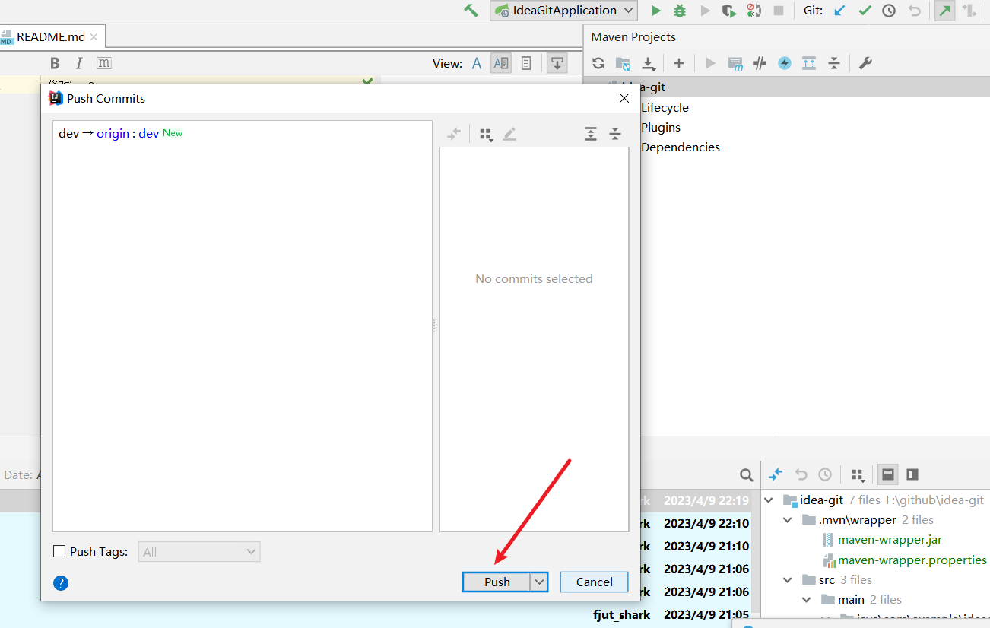990x628 pixels.
Task: Collapse all files in Push dialog
Action: pos(615,134)
